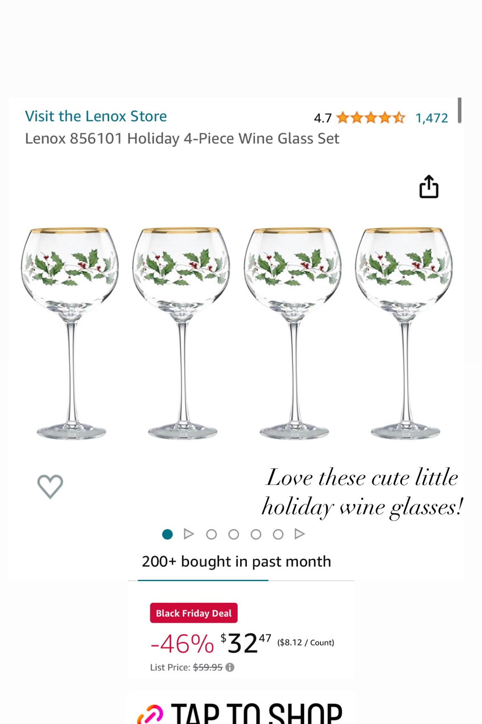Select the third carousel dot
The height and width of the screenshot is (724, 482).
click(x=233, y=534)
